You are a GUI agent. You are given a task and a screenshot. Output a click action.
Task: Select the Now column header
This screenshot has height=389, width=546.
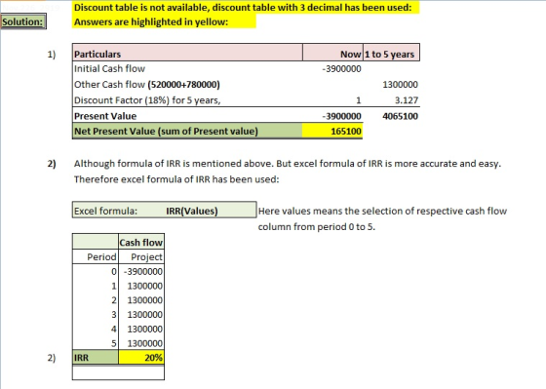point(332,54)
